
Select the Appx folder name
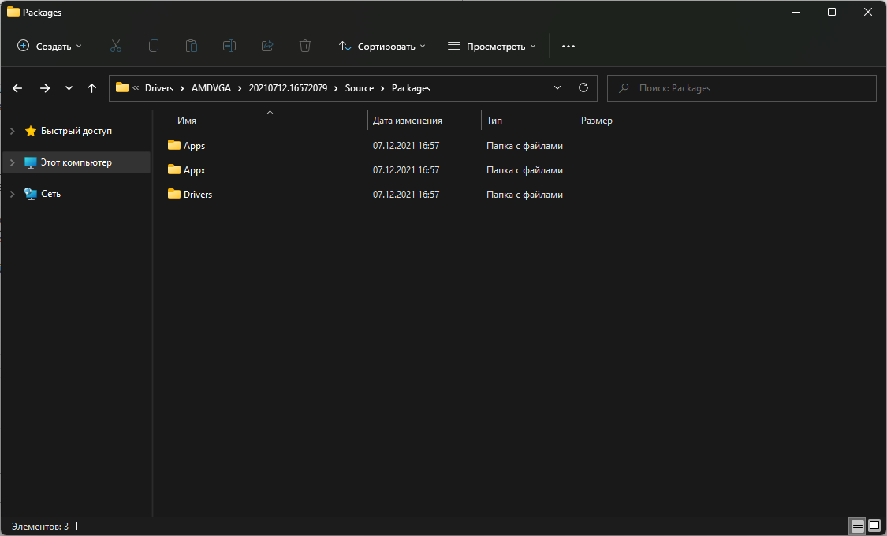coord(194,170)
